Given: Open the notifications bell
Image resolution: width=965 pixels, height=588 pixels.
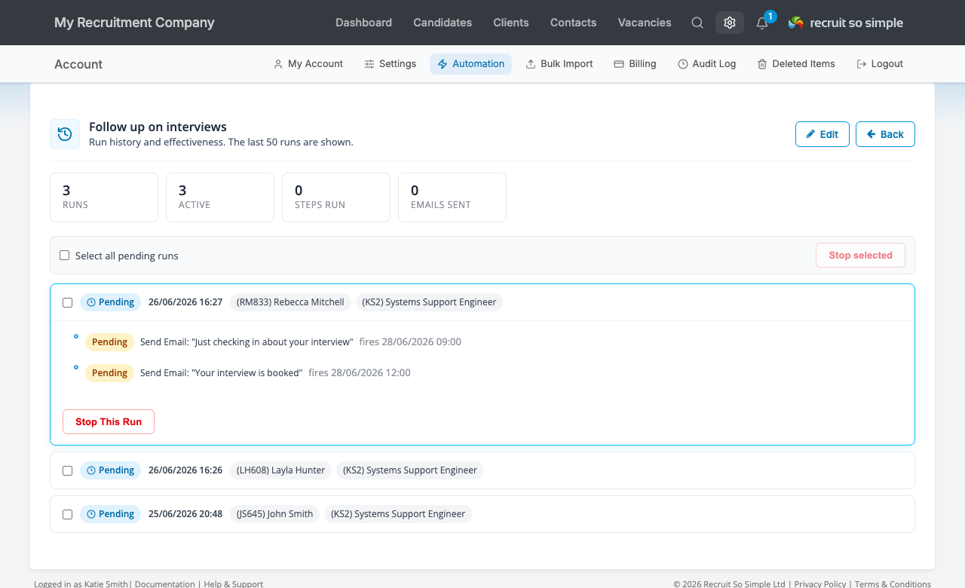Looking at the screenshot, I should click(762, 23).
